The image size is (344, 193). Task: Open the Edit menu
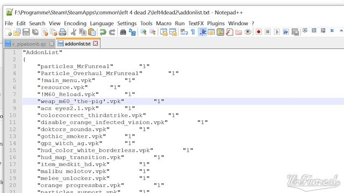(21, 24)
